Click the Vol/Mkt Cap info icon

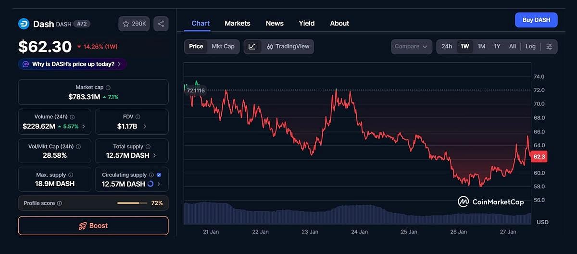point(78,147)
